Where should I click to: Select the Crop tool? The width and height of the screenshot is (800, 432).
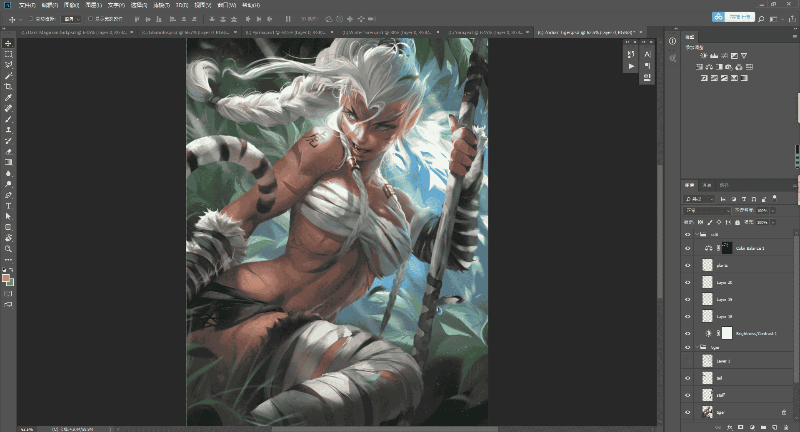pos(8,87)
